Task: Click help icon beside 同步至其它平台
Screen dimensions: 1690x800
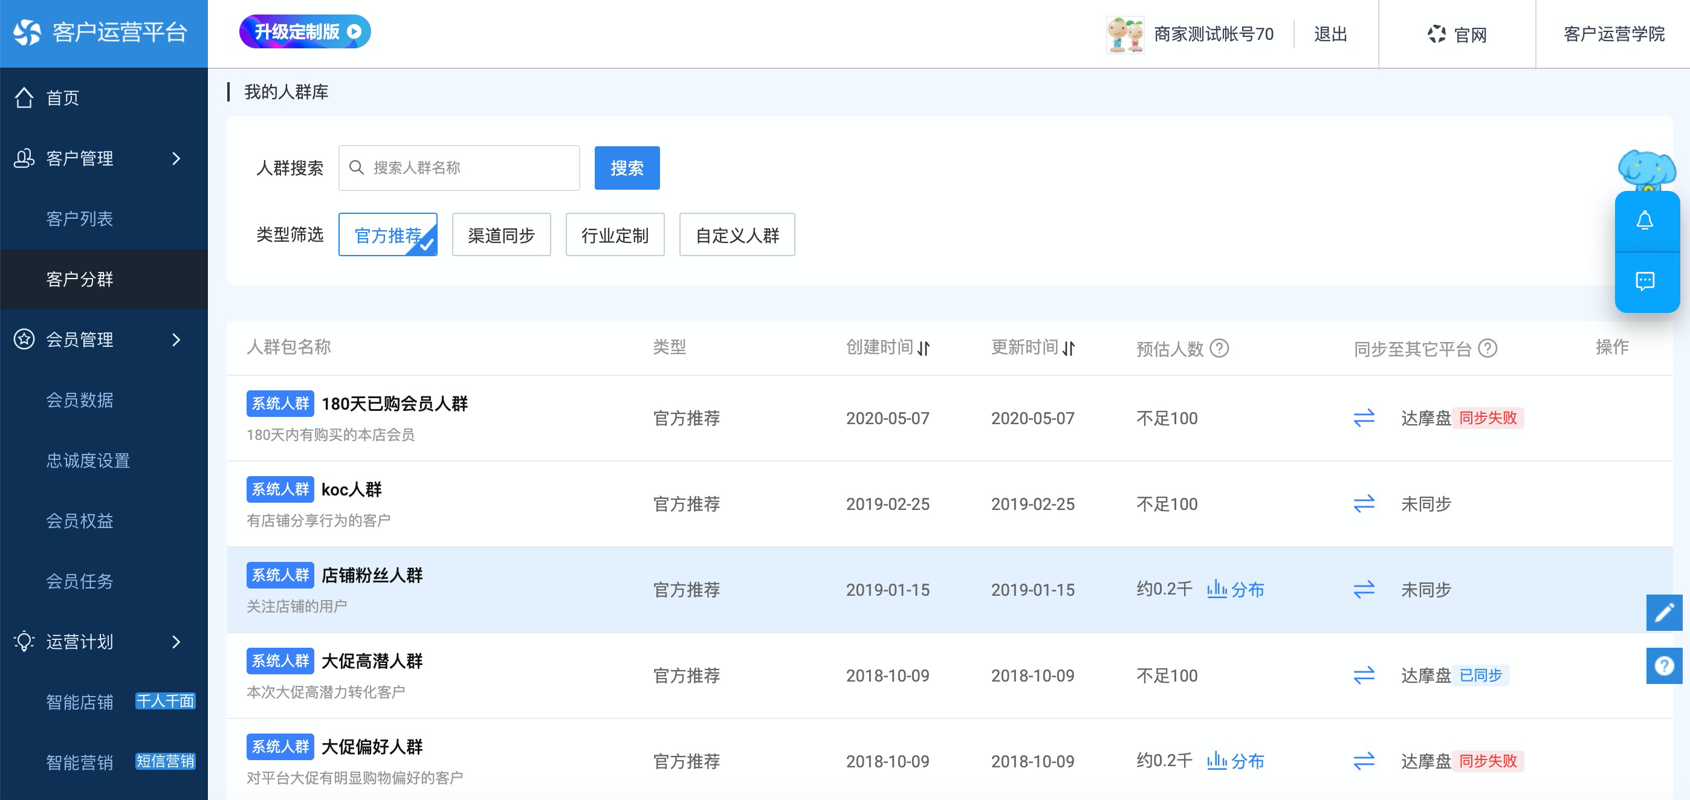Action: click(x=1488, y=347)
